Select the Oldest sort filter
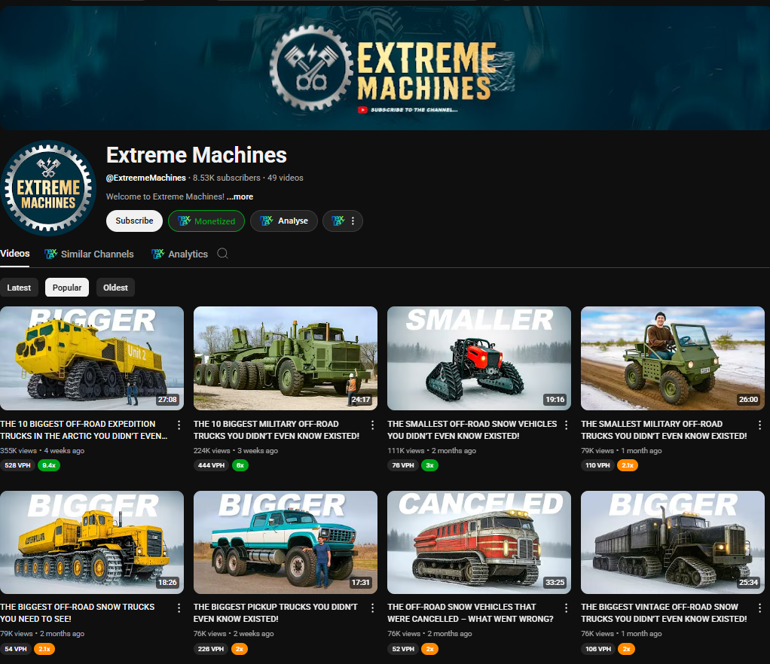 coord(115,288)
